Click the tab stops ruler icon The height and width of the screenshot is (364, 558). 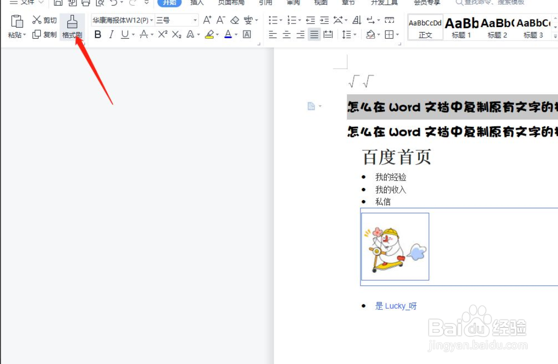(x=390, y=20)
